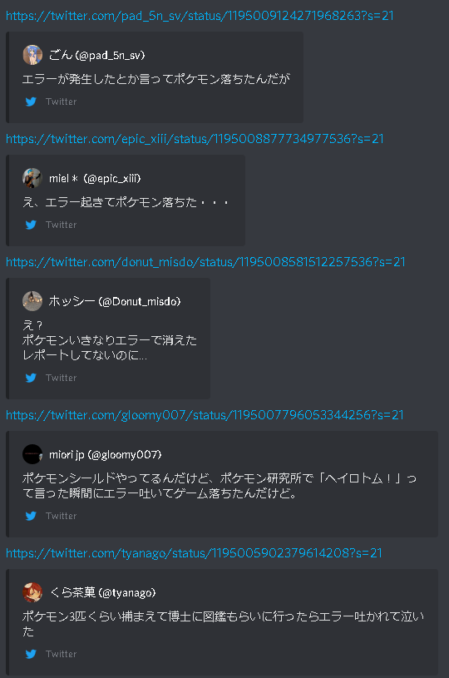
Task: Open the epic_xiii tweet status link
Action: [x=195, y=139]
